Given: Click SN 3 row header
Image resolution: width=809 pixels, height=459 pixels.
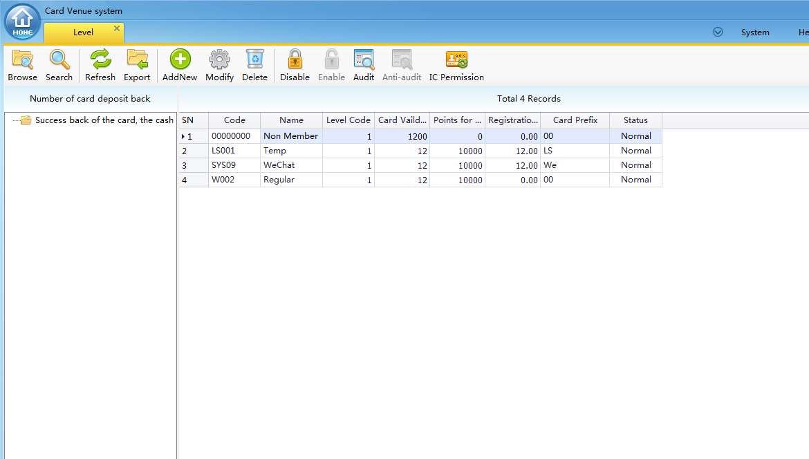Looking at the screenshot, I should (x=194, y=165).
